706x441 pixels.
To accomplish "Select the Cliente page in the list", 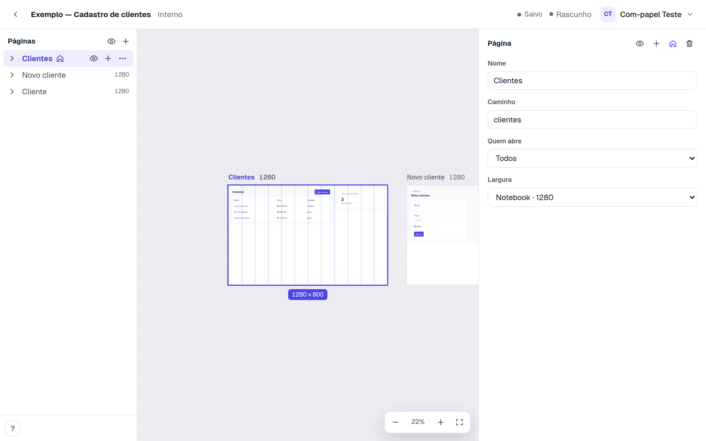I will click(68, 92).
